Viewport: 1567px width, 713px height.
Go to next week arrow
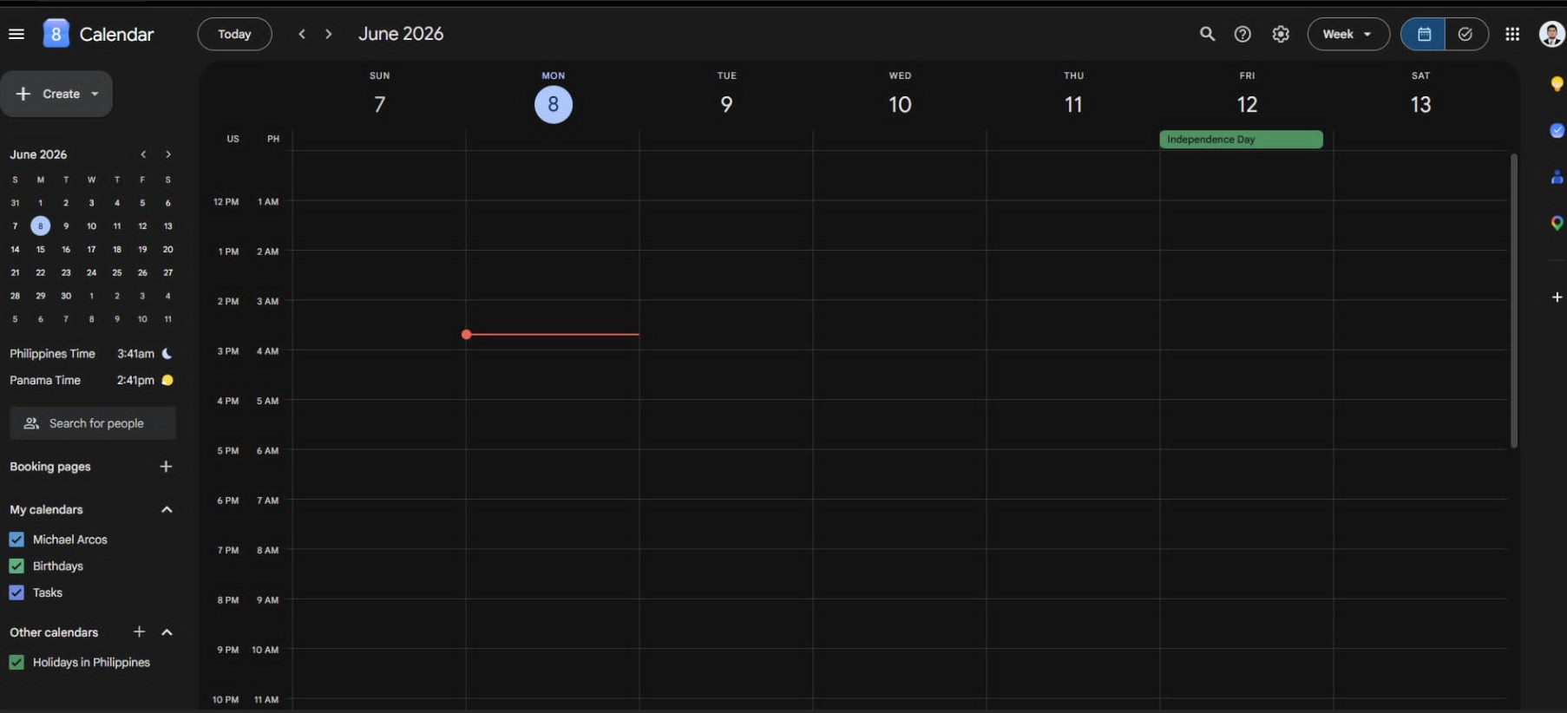[328, 34]
